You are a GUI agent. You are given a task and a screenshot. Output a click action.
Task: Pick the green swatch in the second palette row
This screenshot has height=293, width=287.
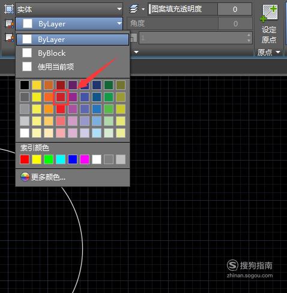point(109,97)
